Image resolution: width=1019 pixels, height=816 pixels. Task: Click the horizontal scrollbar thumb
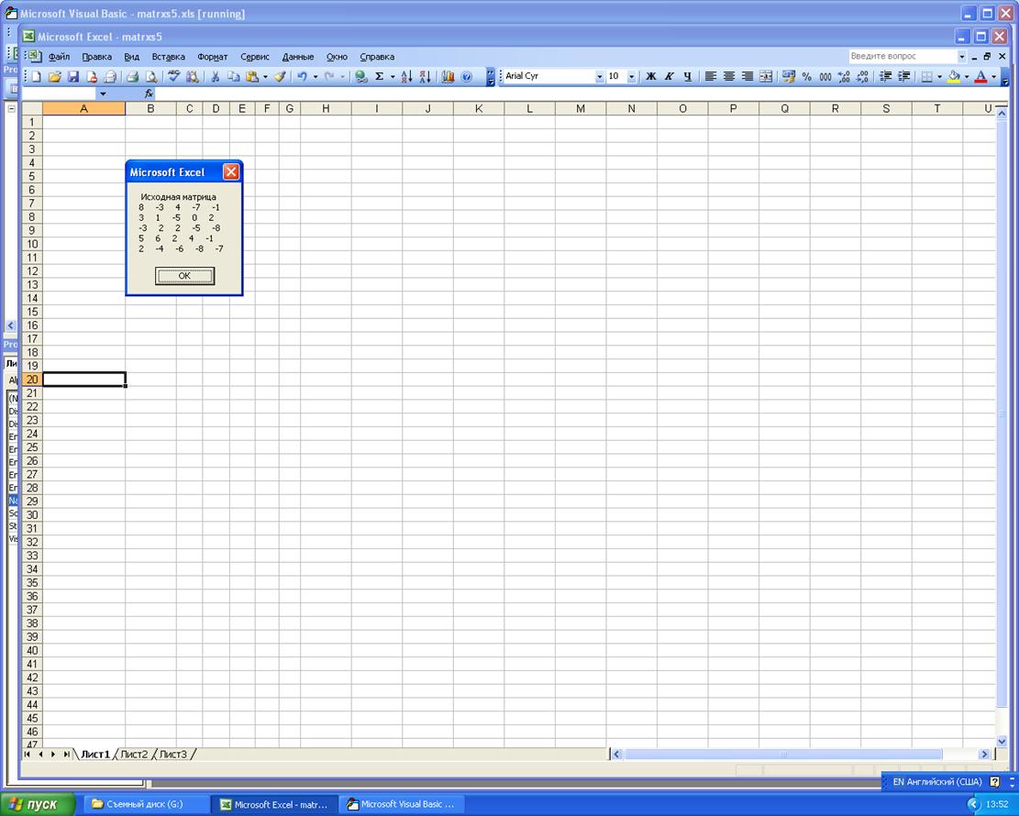[x=783, y=755]
